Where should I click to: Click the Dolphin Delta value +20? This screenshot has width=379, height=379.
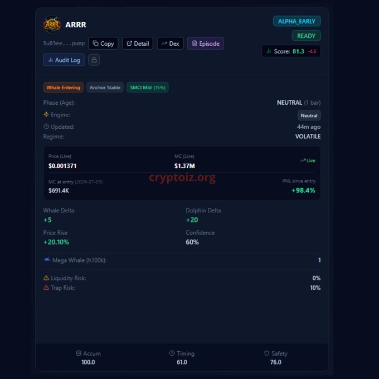pyautogui.click(x=192, y=220)
